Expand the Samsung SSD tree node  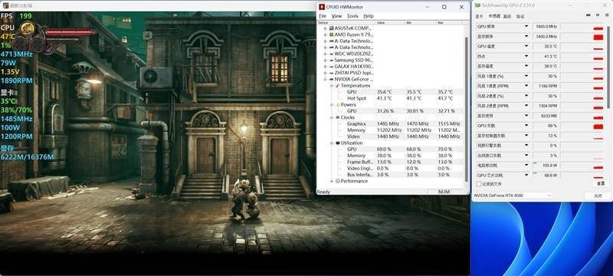[325, 61]
